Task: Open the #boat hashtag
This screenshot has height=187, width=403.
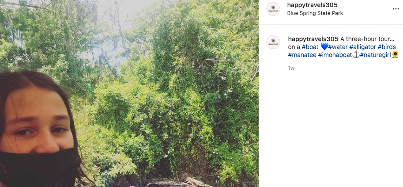Action: [x=310, y=47]
